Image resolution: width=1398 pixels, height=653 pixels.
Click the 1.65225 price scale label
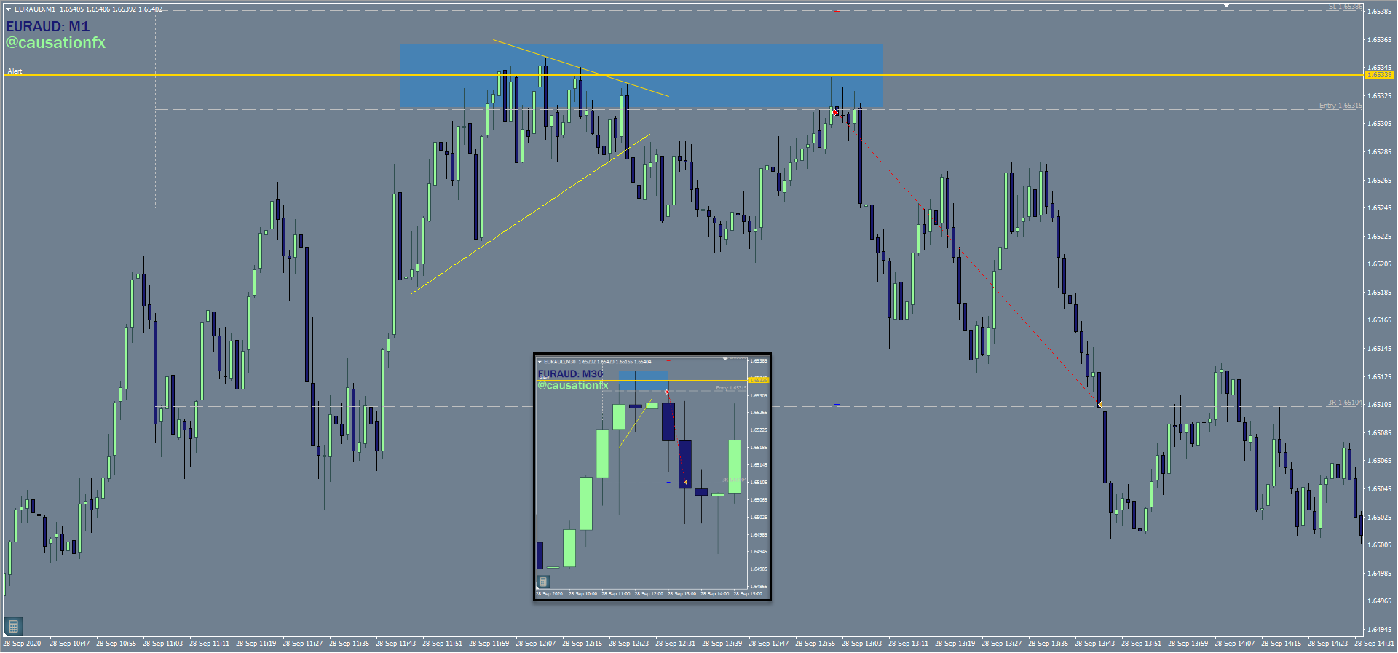click(1379, 236)
